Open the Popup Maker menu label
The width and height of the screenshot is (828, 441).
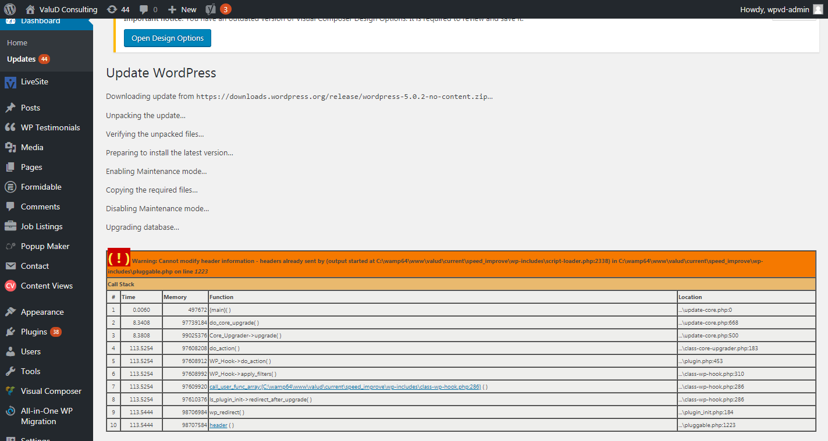45,246
